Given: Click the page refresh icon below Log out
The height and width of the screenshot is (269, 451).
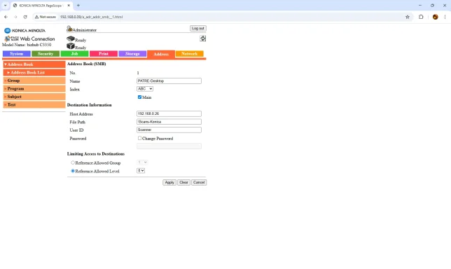Looking at the screenshot, I should (x=203, y=39).
